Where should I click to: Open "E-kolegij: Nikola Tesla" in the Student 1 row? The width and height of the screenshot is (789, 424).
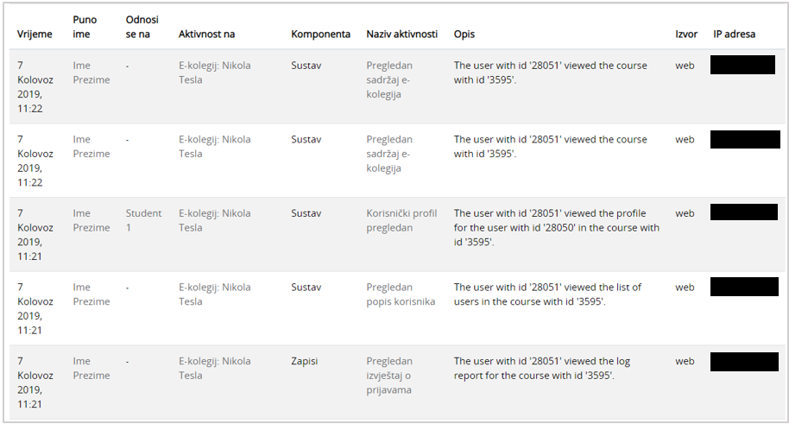pyautogui.click(x=214, y=220)
